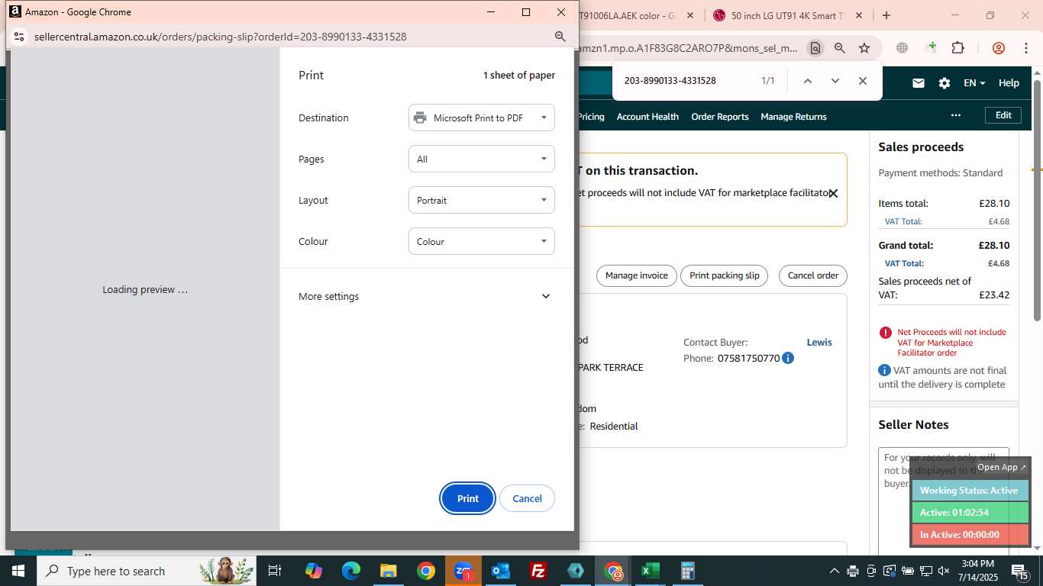Open Outlook from the taskbar
This screenshot has width=1043, height=586.
(500, 571)
